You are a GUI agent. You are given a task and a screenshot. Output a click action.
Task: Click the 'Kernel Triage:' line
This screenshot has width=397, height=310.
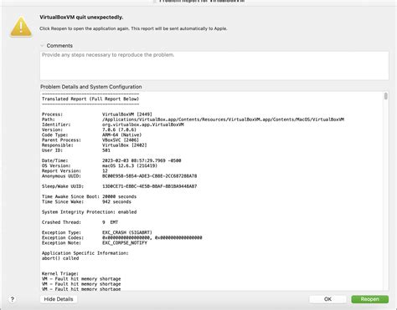click(60, 274)
